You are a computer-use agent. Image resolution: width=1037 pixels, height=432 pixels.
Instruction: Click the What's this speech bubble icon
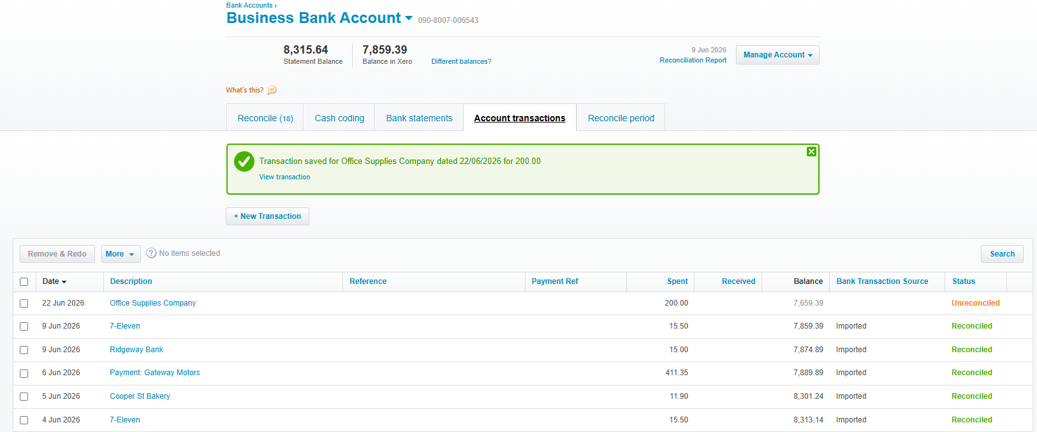click(272, 90)
